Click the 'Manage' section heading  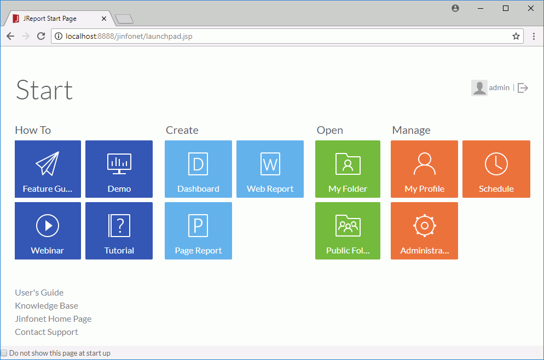point(411,130)
